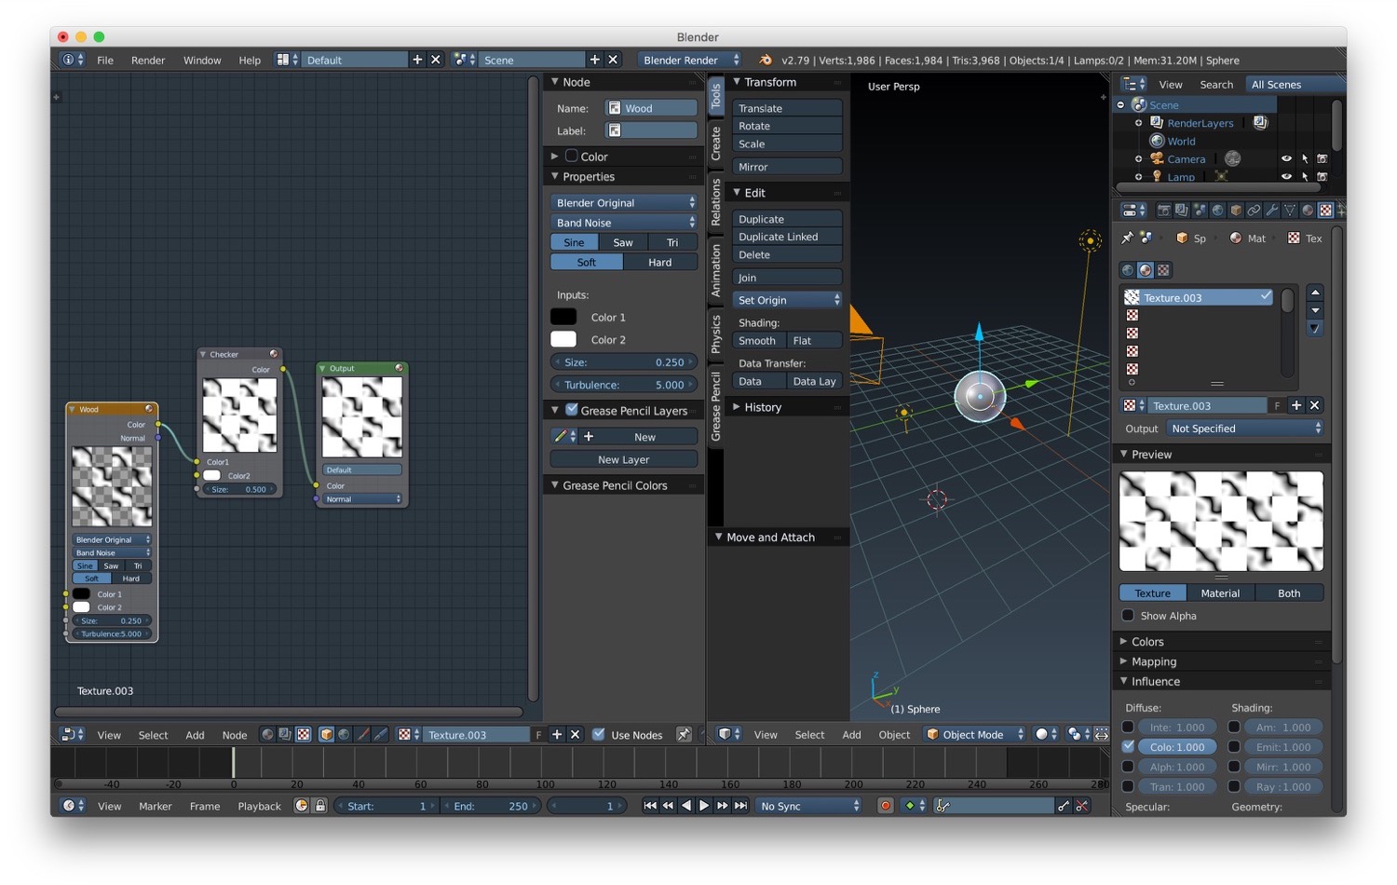This screenshot has width=1397, height=885.
Task: Jump to first frame playback icon
Action: 650,806
